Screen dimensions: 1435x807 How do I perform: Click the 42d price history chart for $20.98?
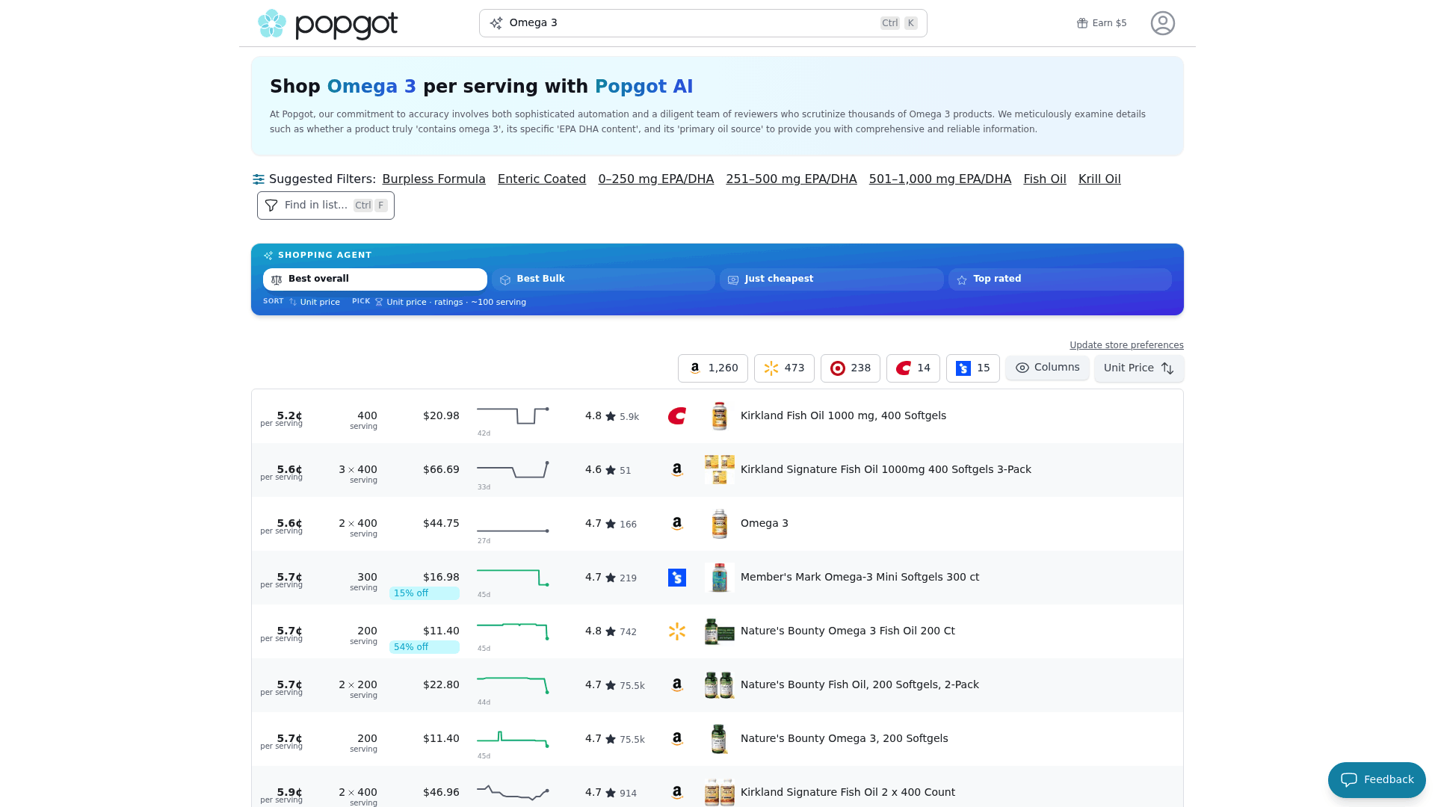[x=513, y=416]
